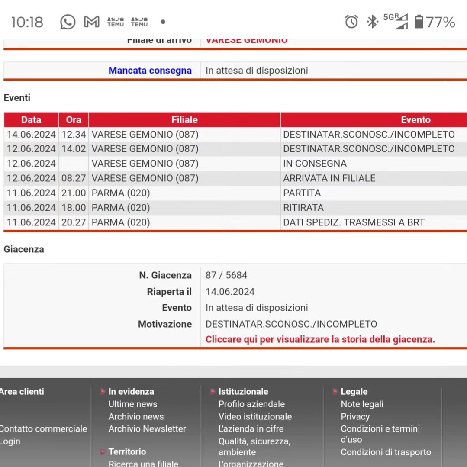Viewport: 467px width, 467px height.
Task: Select the RITIRATA event cell
Action: click(374, 208)
